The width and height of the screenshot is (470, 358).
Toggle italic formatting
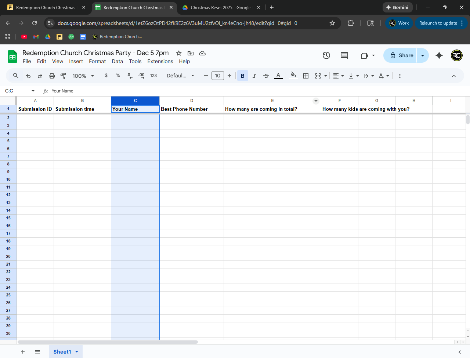(x=254, y=76)
